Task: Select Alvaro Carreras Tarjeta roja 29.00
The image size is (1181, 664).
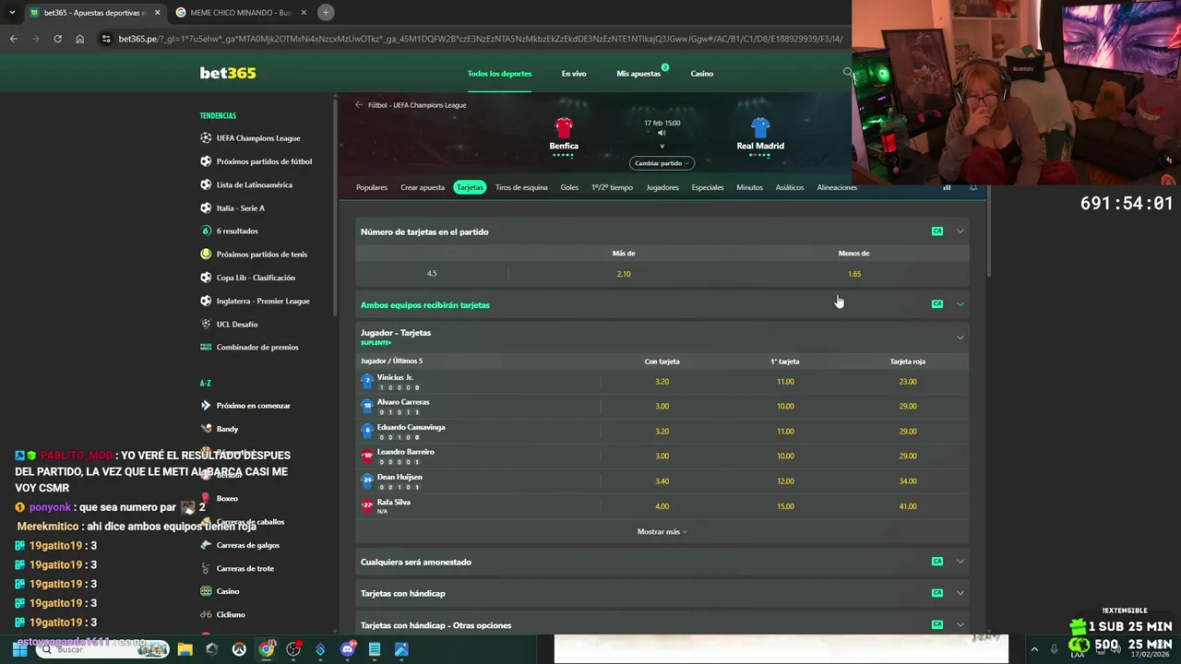Action: 908,407
